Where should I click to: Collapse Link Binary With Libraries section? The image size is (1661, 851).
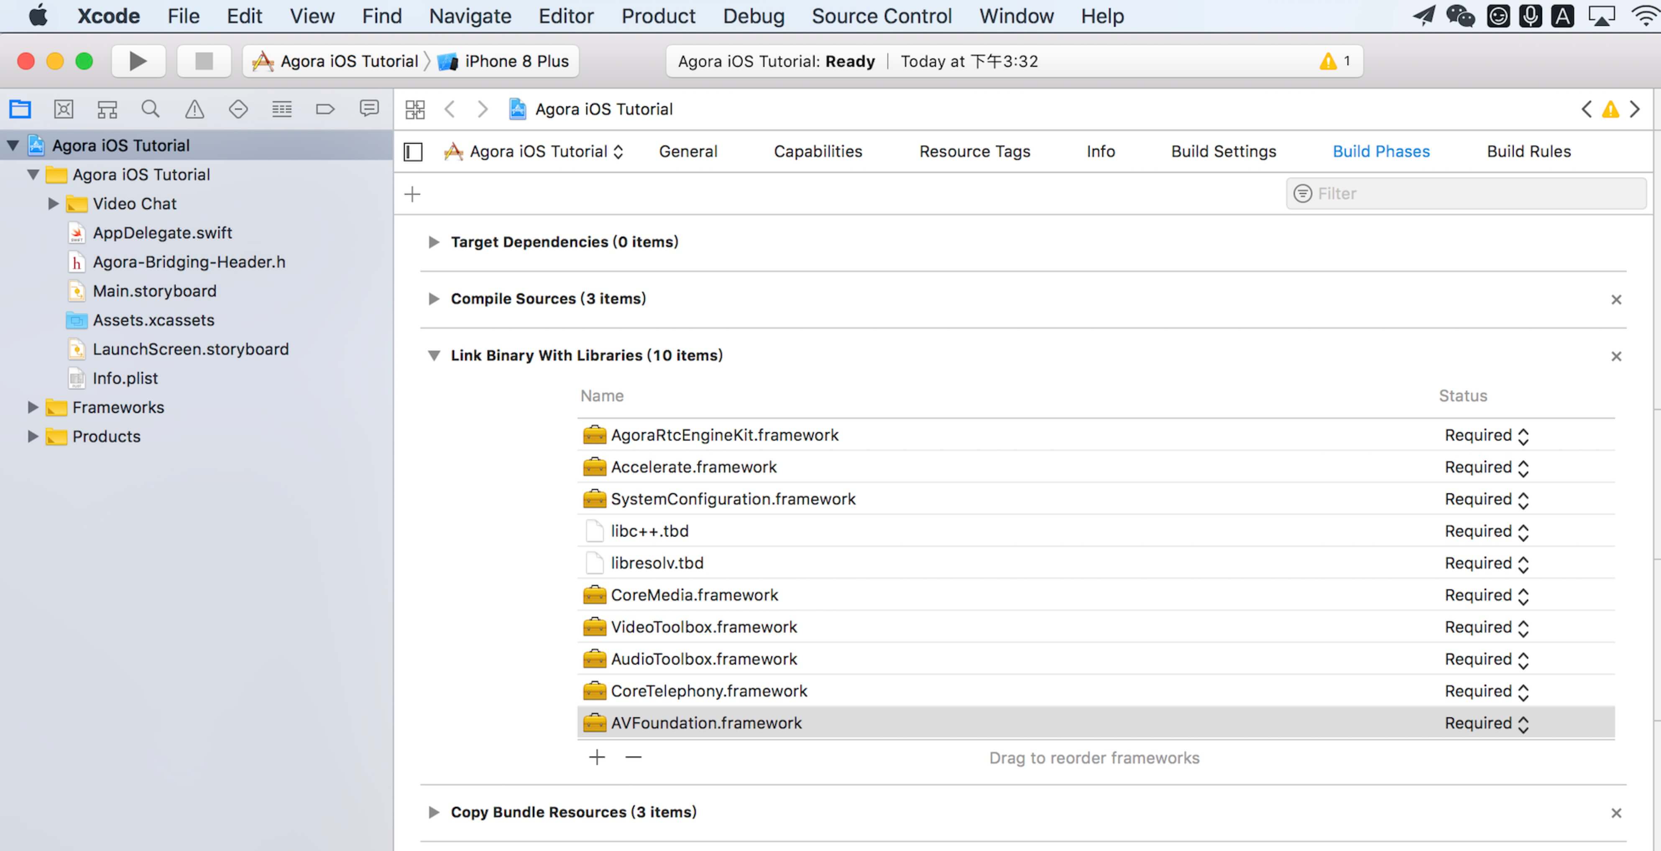pyautogui.click(x=434, y=355)
